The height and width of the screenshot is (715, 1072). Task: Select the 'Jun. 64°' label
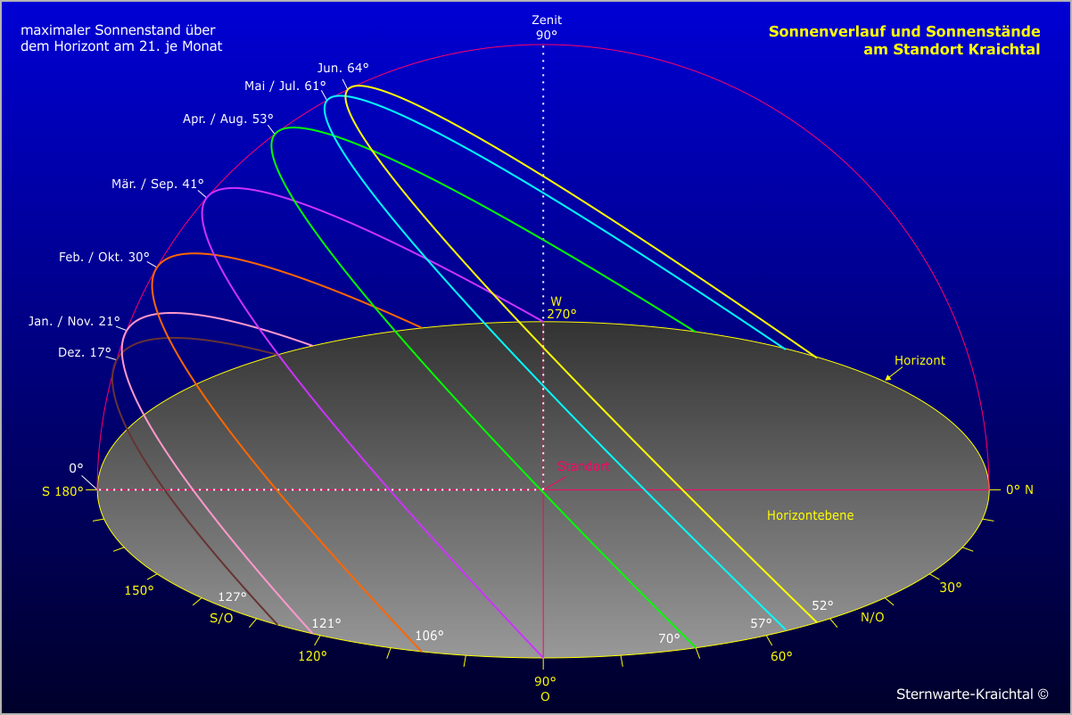coord(342,68)
